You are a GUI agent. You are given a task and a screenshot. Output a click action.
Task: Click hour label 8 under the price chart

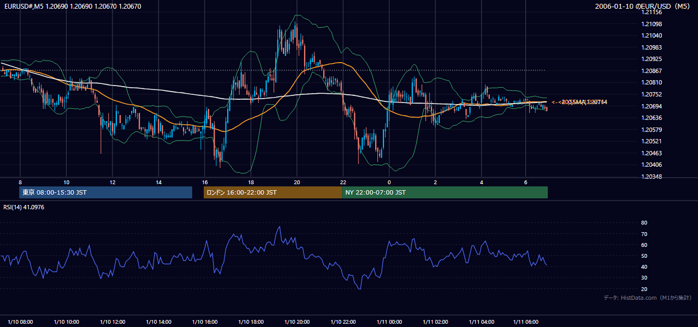click(x=20, y=182)
